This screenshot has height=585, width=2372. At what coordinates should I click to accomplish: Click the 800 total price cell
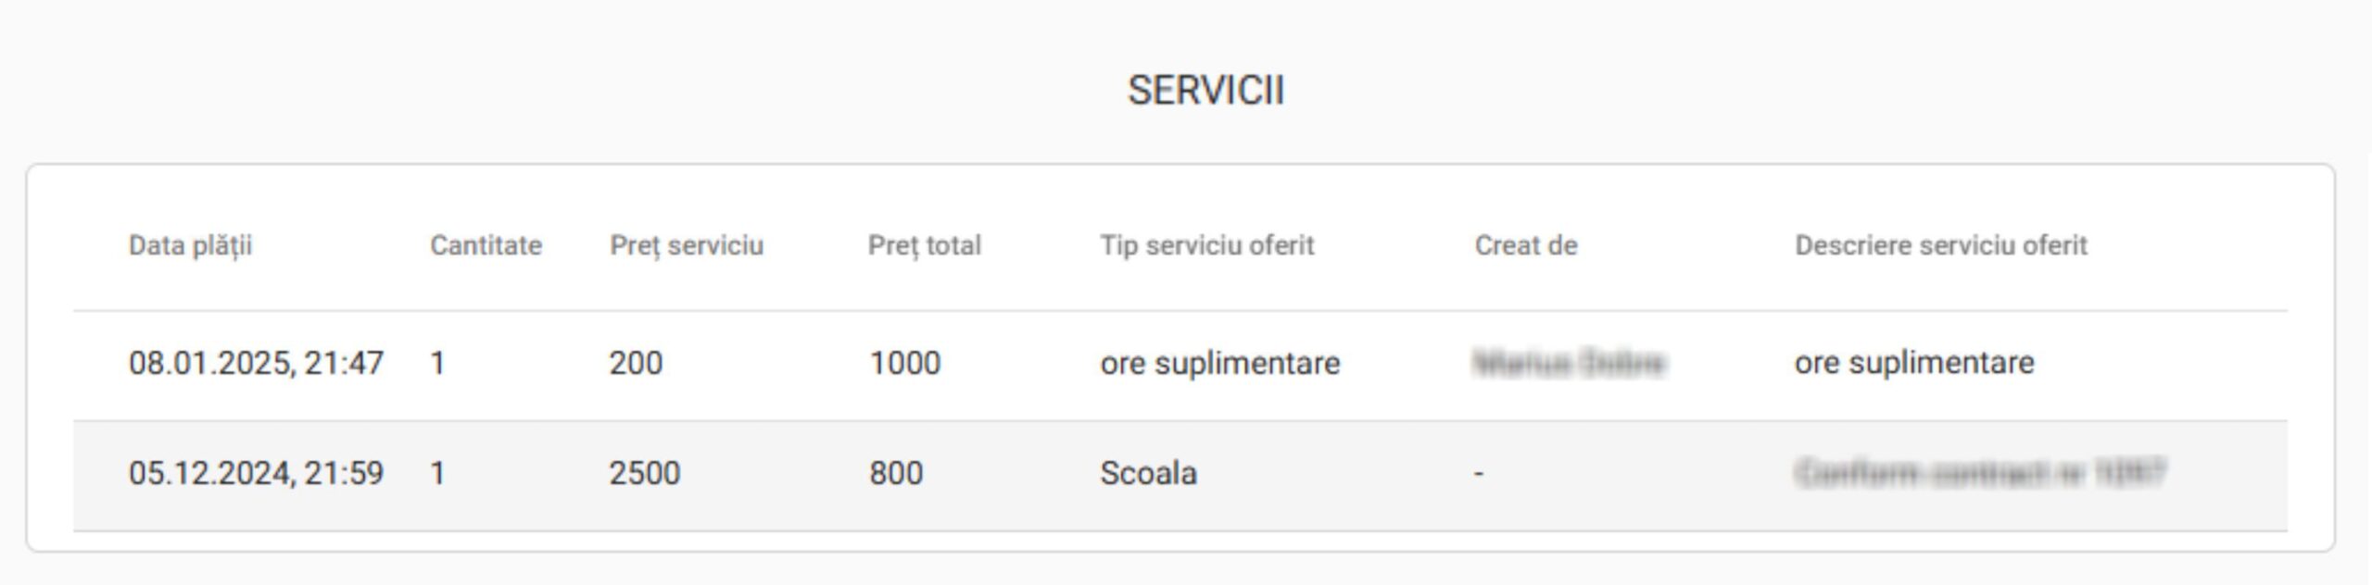(x=895, y=474)
